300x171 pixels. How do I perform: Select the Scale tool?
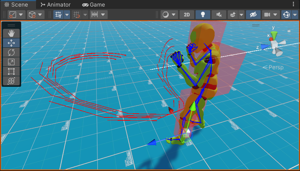(x=11, y=62)
